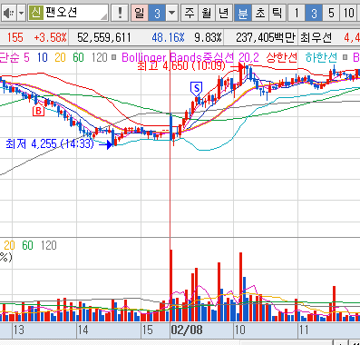Click the green 60 price moving average legend
This screenshot has height=345, width=360.
tap(78, 57)
